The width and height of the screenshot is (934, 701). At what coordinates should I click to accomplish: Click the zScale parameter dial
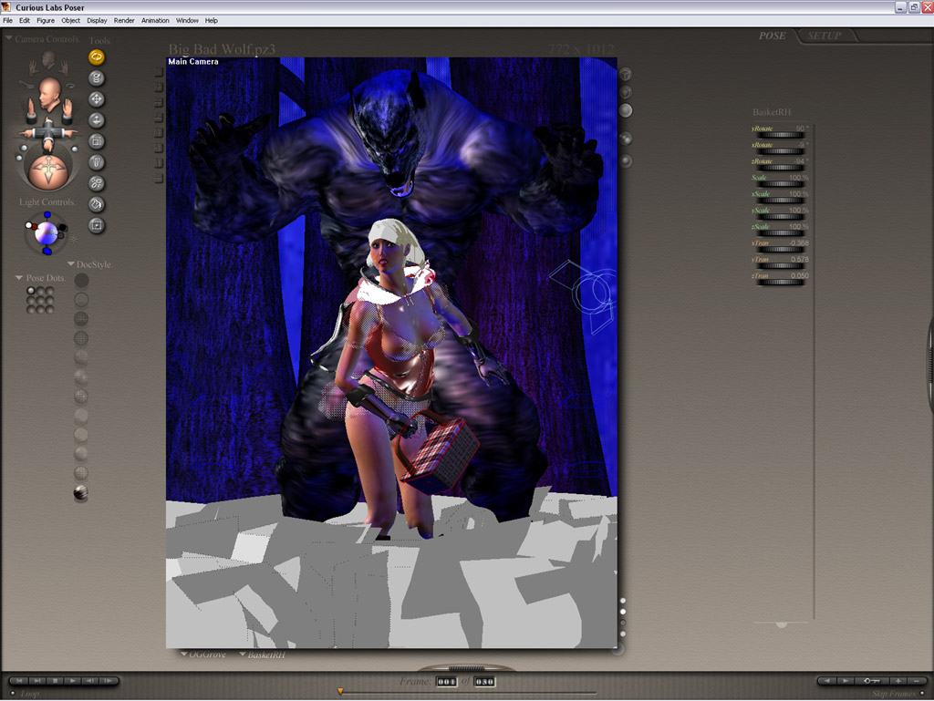click(780, 233)
